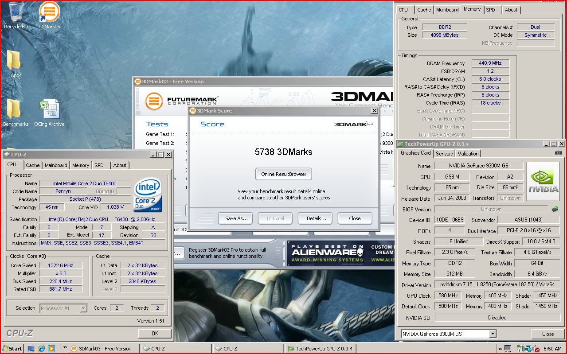Image resolution: width=567 pixels, height=354 pixels.
Task: Switch to Validation tab in GPU-Z
Action: tap(468, 153)
